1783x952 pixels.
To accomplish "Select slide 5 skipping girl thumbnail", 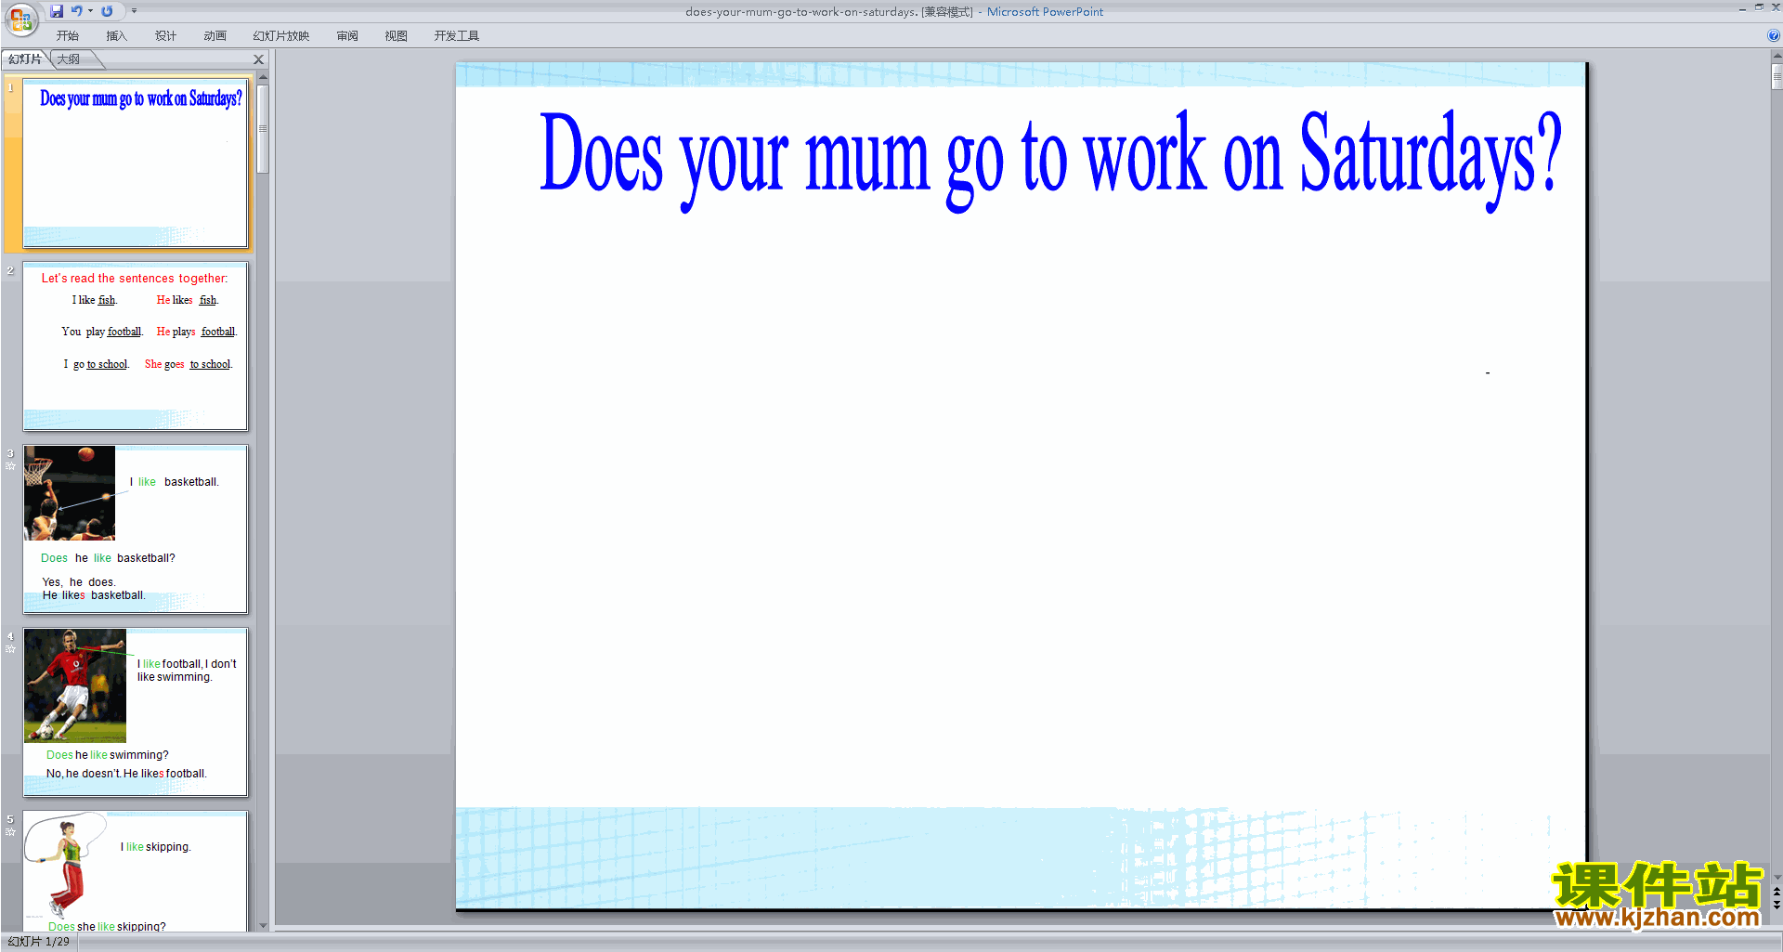I will point(136,871).
